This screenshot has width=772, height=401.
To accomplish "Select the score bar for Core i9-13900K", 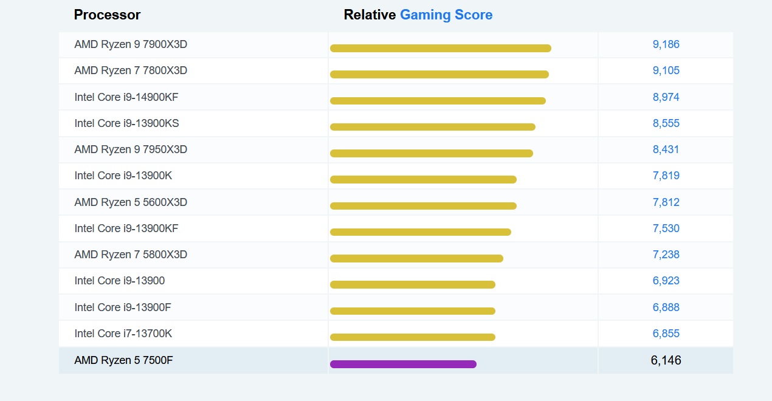I will pos(423,179).
